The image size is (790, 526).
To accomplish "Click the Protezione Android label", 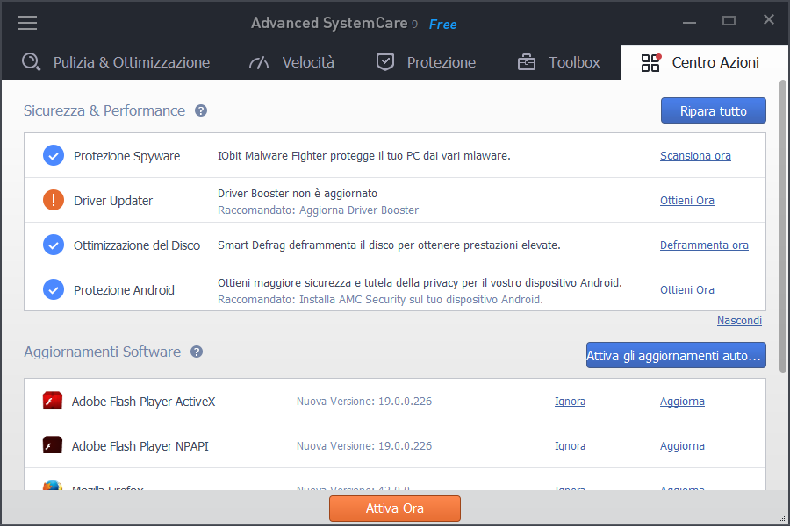I will (124, 290).
